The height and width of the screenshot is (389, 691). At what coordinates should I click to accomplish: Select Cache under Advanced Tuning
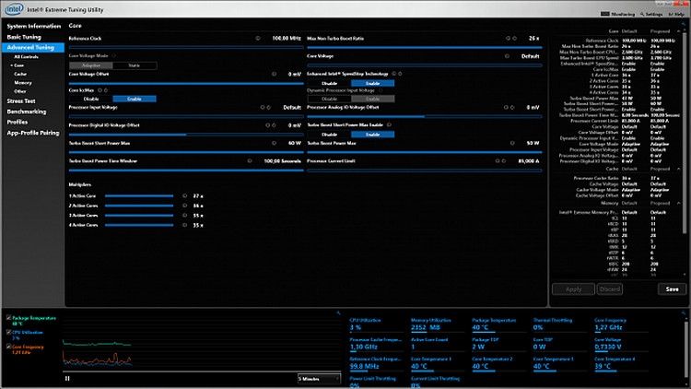(x=20, y=74)
